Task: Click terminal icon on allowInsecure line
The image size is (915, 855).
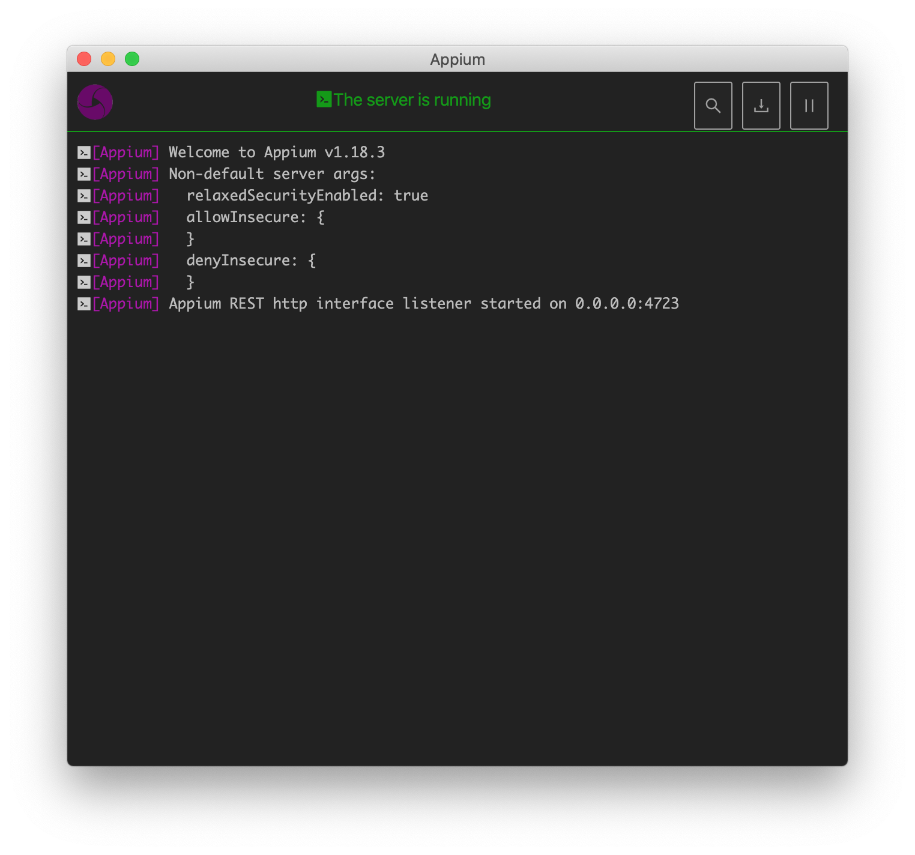Action: 84,217
